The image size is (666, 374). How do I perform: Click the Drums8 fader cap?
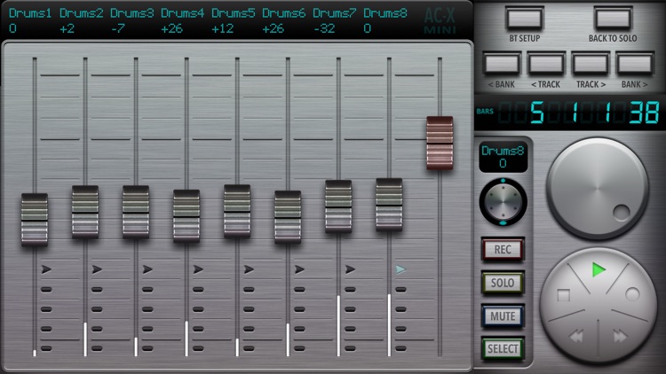coord(389,205)
